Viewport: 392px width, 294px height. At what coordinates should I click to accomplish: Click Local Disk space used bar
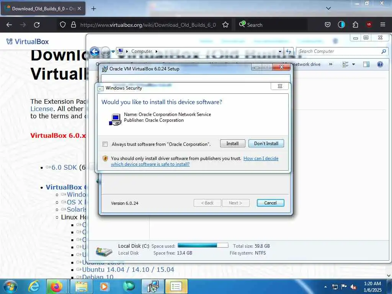[203, 245]
